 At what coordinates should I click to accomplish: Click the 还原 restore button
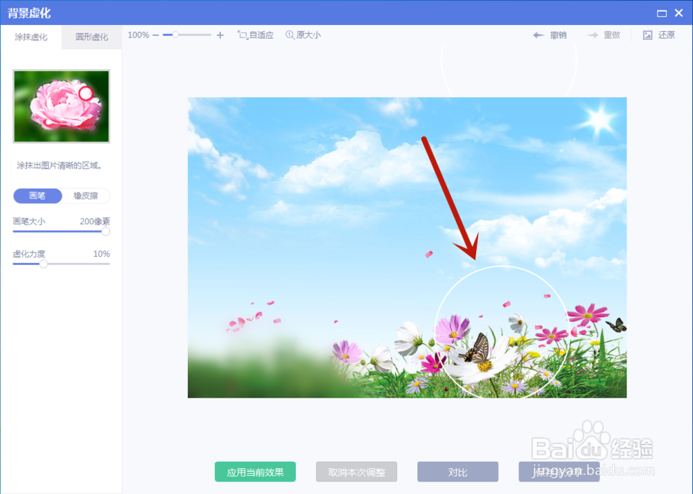pyautogui.click(x=658, y=35)
